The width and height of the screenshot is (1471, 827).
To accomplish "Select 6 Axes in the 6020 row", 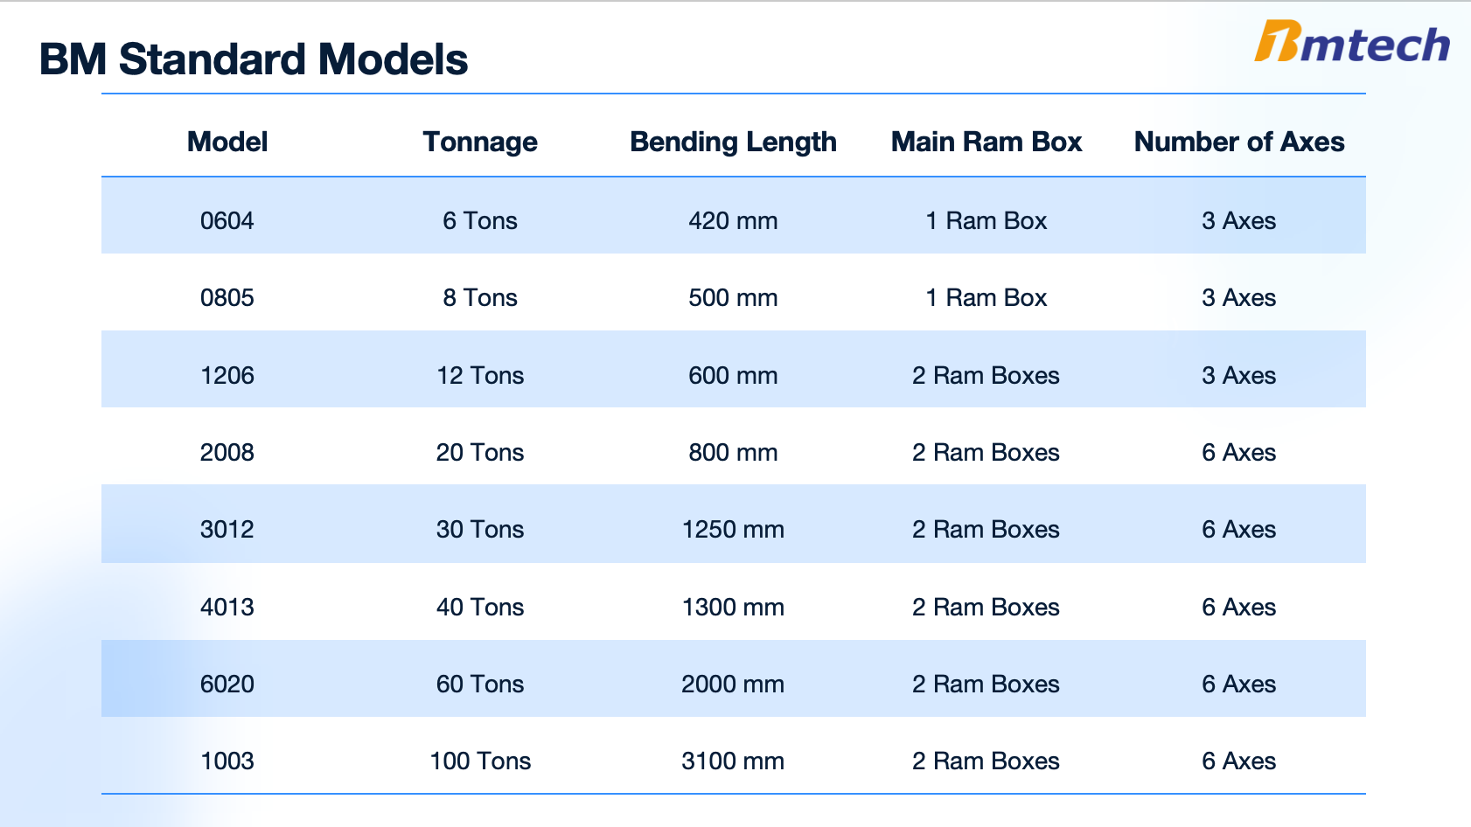I will coord(1239,684).
